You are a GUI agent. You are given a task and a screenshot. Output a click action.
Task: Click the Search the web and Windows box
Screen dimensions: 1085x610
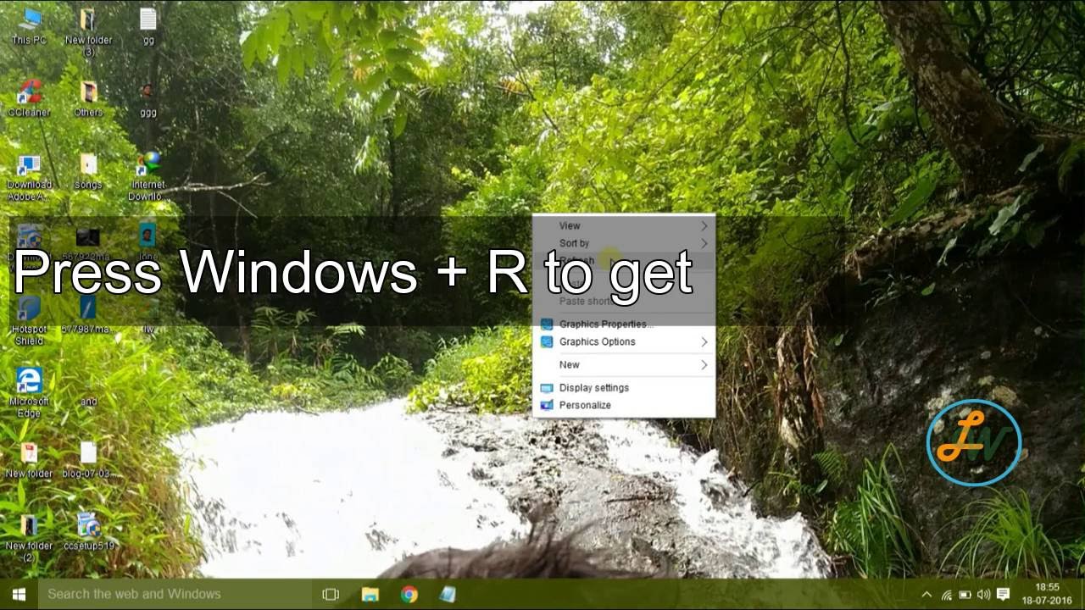click(x=175, y=594)
